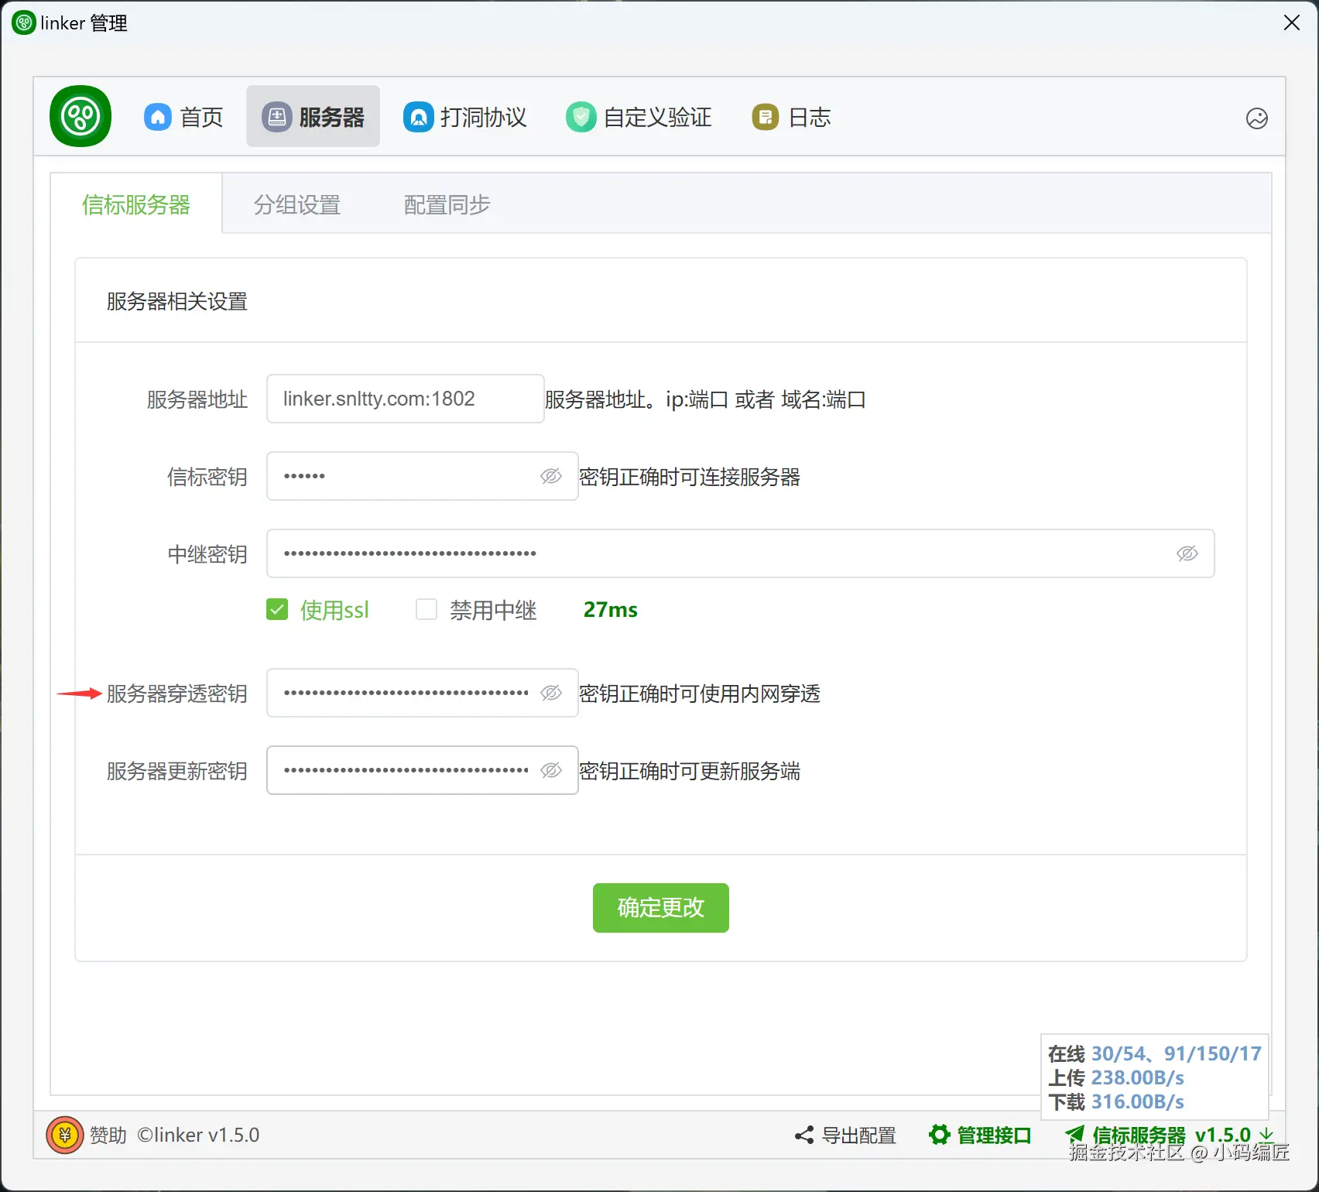This screenshot has height=1192, width=1319.
Task: Click the 确定更改 confirm button
Action: (x=661, y=908)
